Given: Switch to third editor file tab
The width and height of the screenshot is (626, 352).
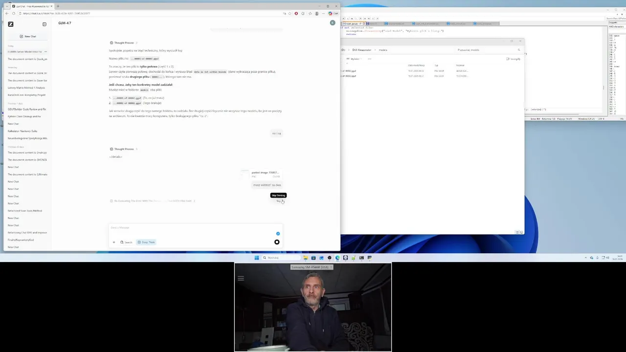Looking at the screenshot, I should click(x=397, y=23).
